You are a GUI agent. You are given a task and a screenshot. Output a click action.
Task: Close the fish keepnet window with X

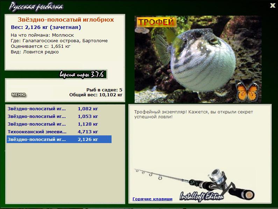pos(272,6)
